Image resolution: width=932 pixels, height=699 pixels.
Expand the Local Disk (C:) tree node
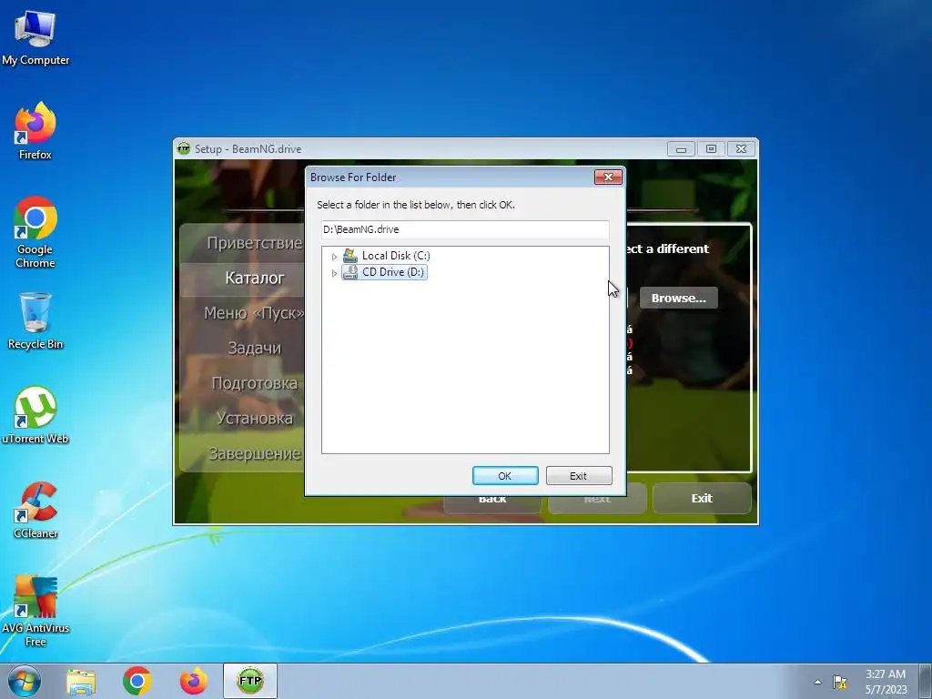(x=335, y=257)
